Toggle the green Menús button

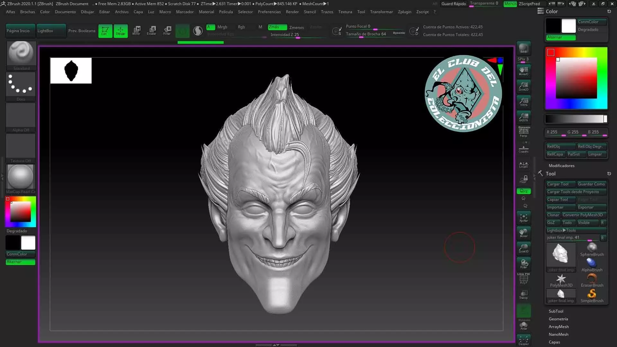click(x=510, y=4)
